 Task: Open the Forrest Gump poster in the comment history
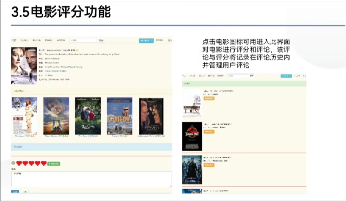192,103
